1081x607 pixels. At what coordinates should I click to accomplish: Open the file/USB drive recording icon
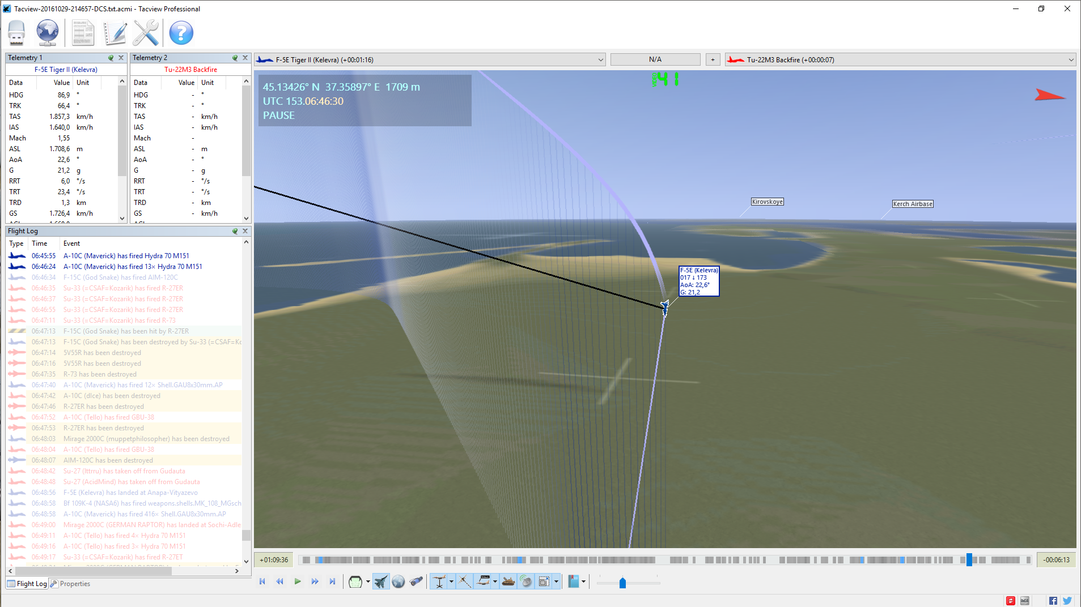16,33
